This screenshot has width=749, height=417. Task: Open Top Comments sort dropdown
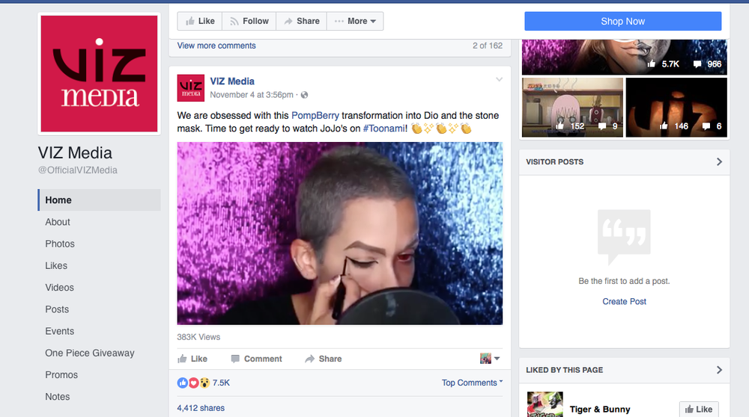coord(472,383)
